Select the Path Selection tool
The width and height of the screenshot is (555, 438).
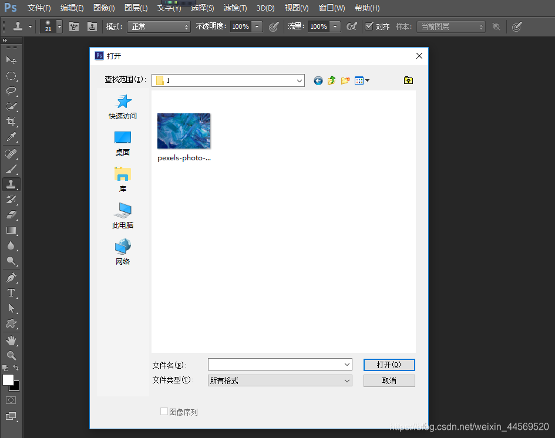tap(11, 308)
